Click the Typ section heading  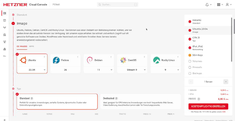(19, 89)
